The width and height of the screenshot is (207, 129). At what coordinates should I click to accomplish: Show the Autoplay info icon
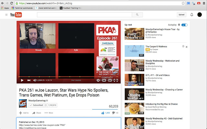179,25
